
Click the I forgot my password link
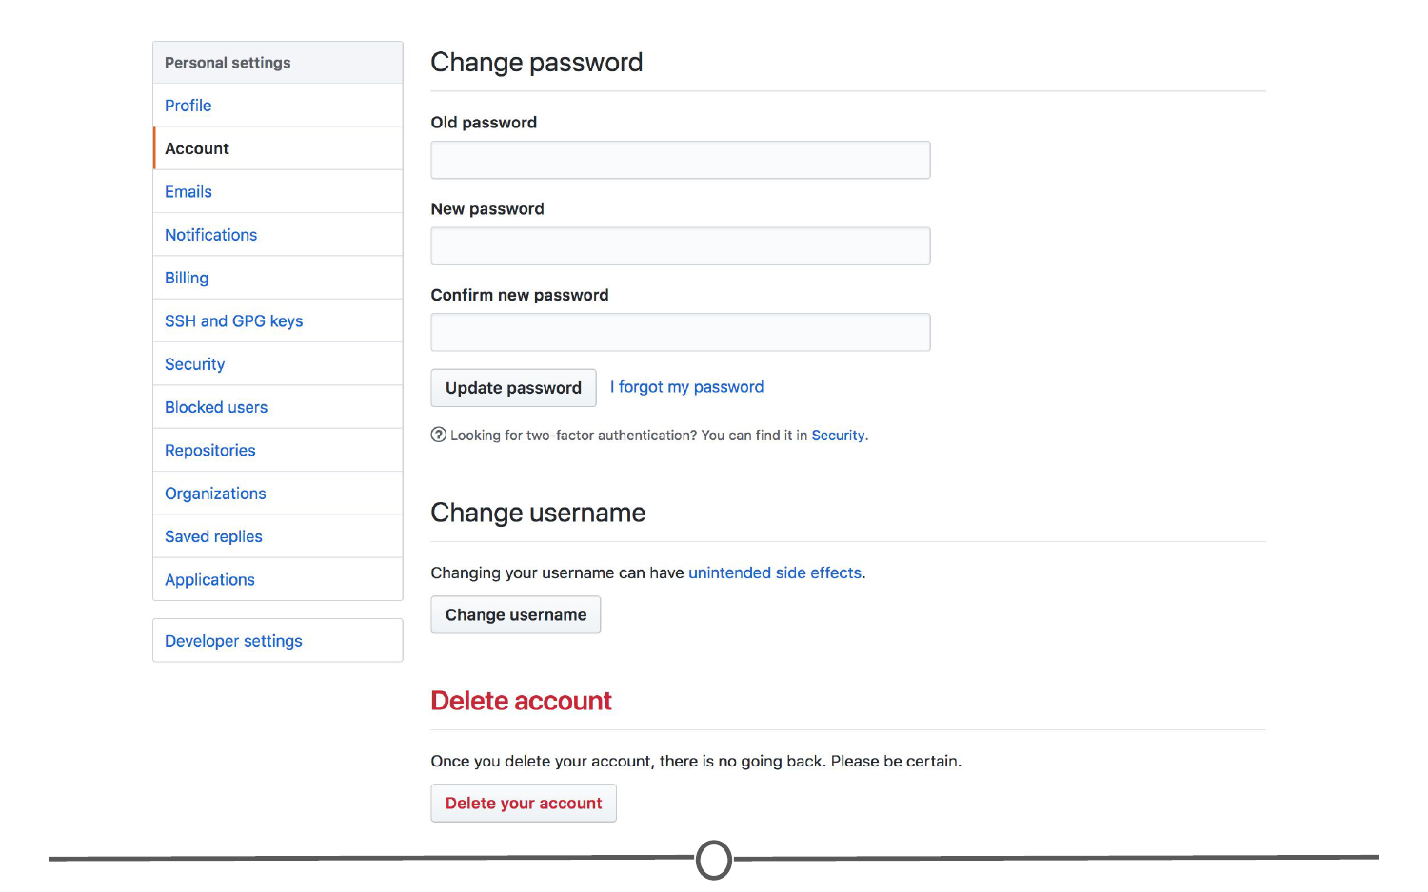click(686, 387)
